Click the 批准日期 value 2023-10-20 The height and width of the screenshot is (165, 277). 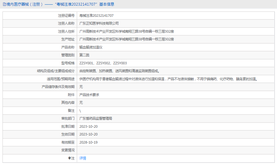(x=88, y=126)
